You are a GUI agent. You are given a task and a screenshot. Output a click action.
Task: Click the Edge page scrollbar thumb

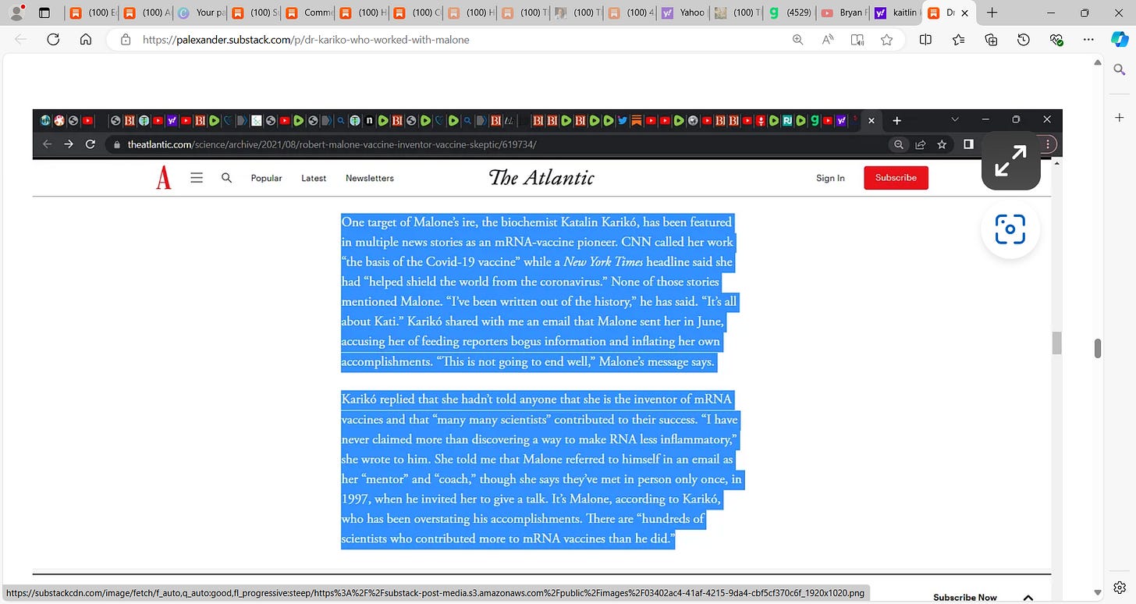tap(1097, 348)
